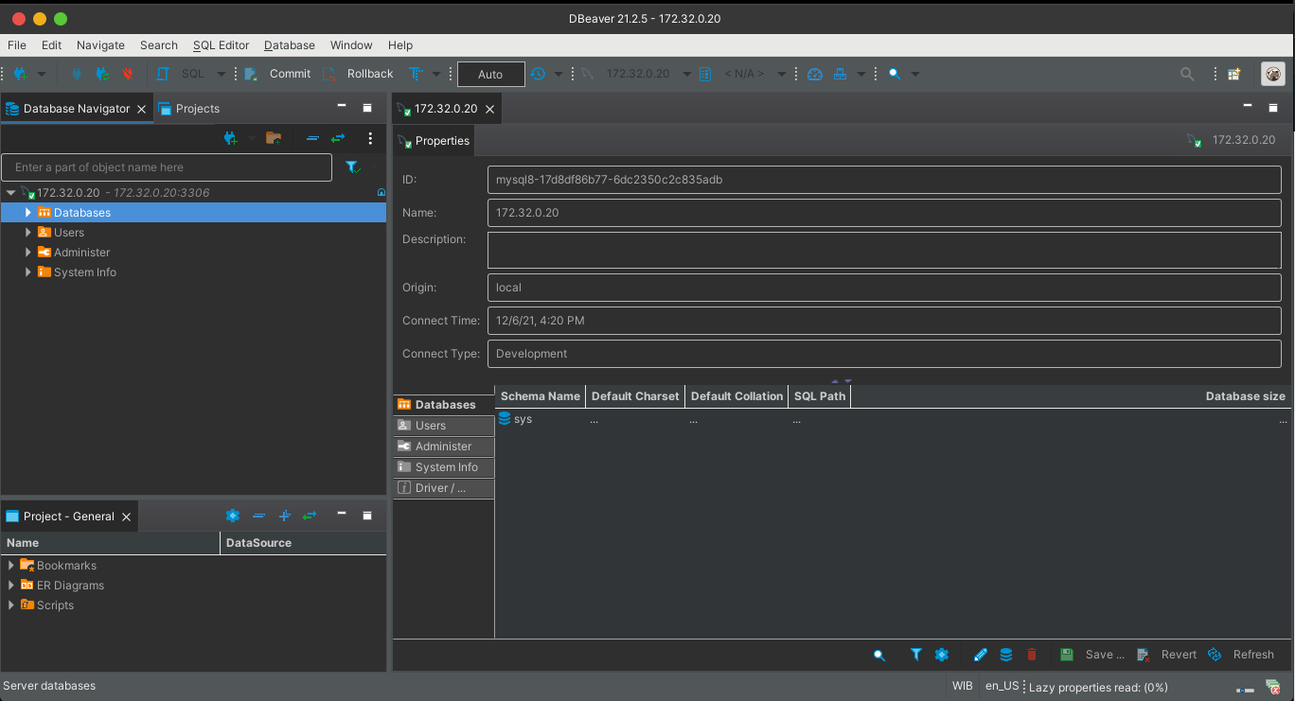Viewport: 1295px width, 701px height.
Task: Click the edit pencil icon in bottom toolbar
Action: [x=980, y=654]
